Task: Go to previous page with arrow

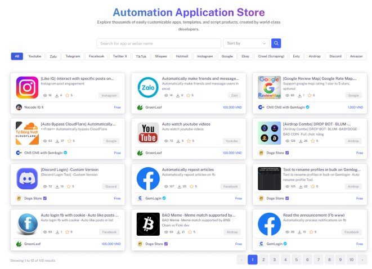Action: [241, 259]
